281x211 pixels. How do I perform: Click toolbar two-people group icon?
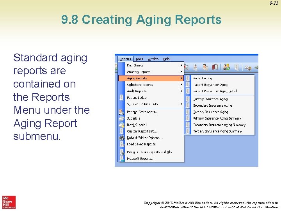[226, 67]
